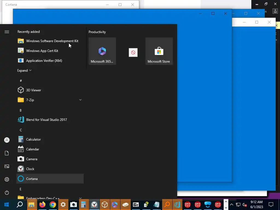This screenshot has height=210, width=280.
Task: Click the Windows Start button on the taskbar
Action: point(7,205)
